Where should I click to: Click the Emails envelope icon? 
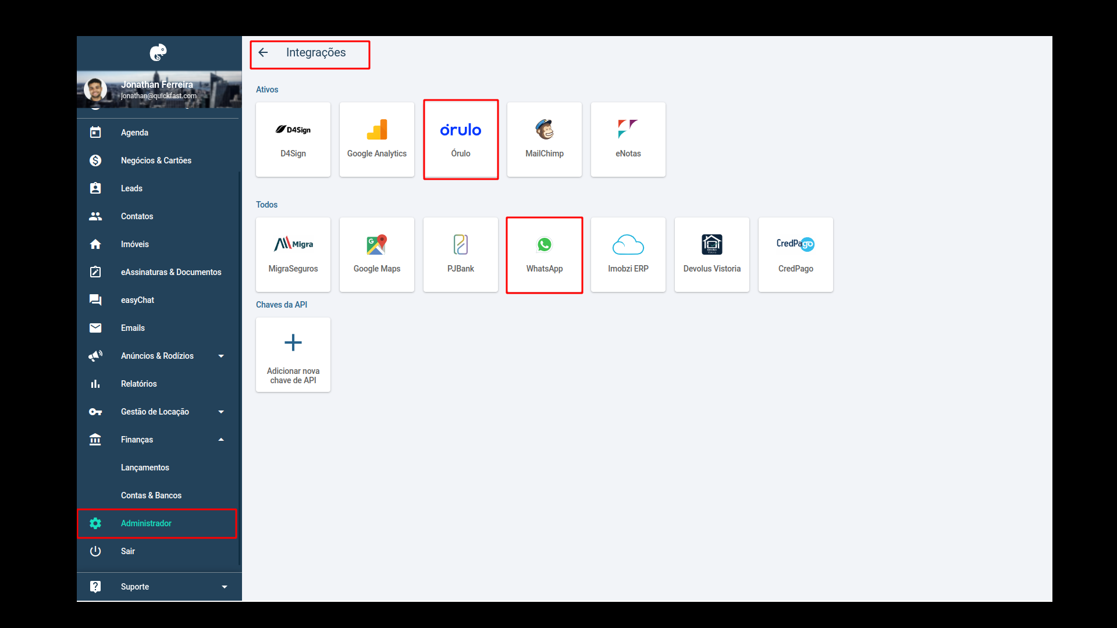pos(95,328)
